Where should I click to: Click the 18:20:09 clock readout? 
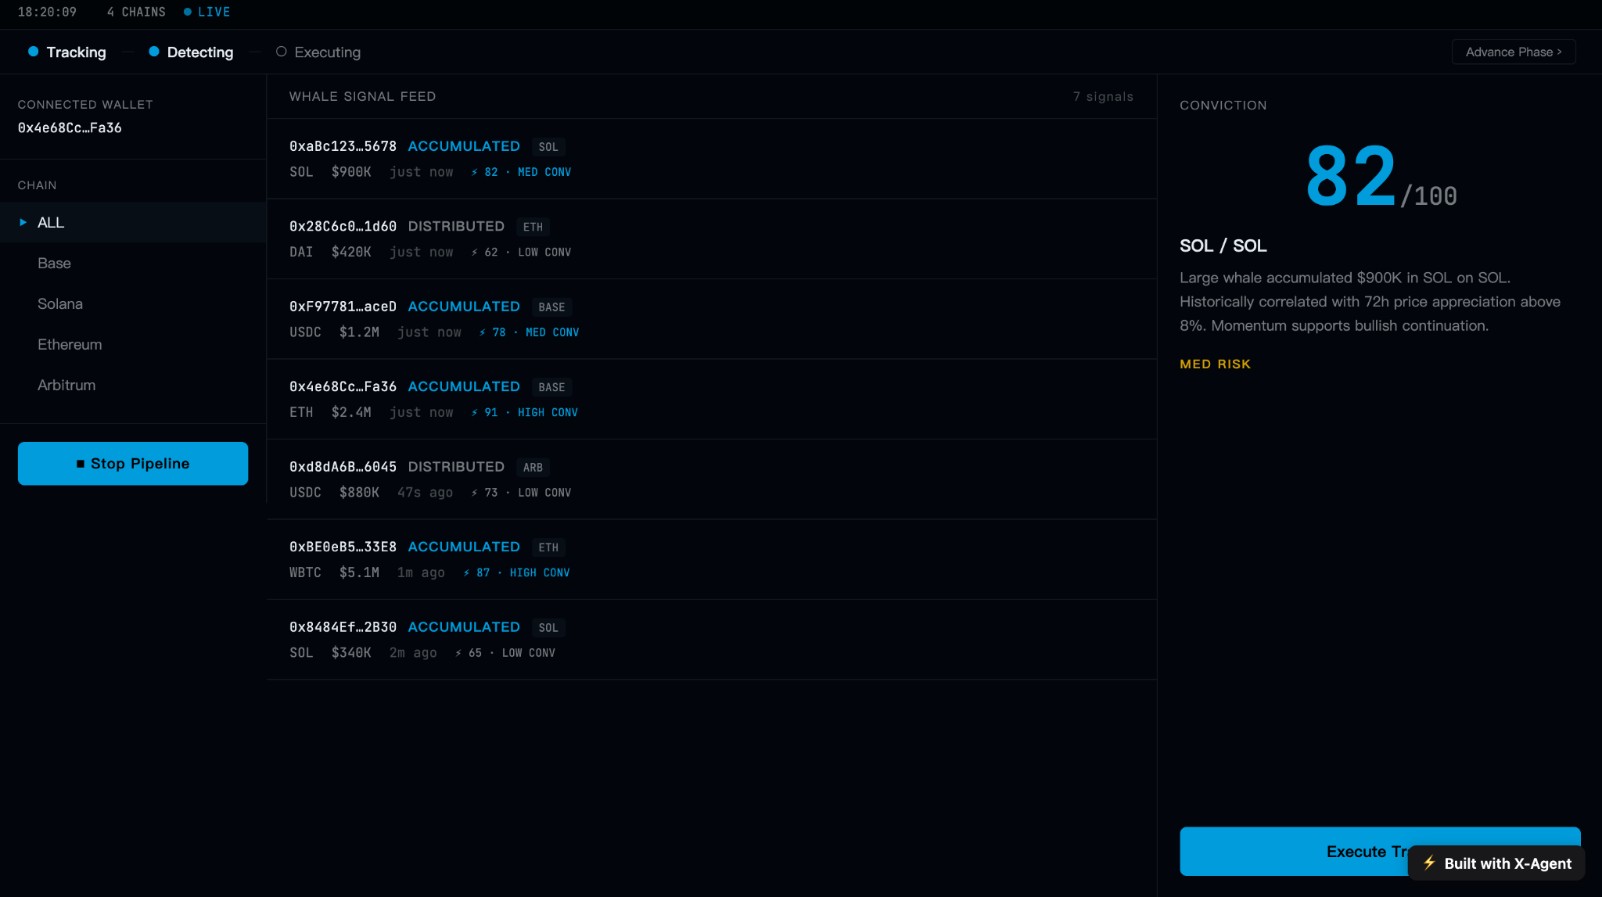tap(47, 12)
